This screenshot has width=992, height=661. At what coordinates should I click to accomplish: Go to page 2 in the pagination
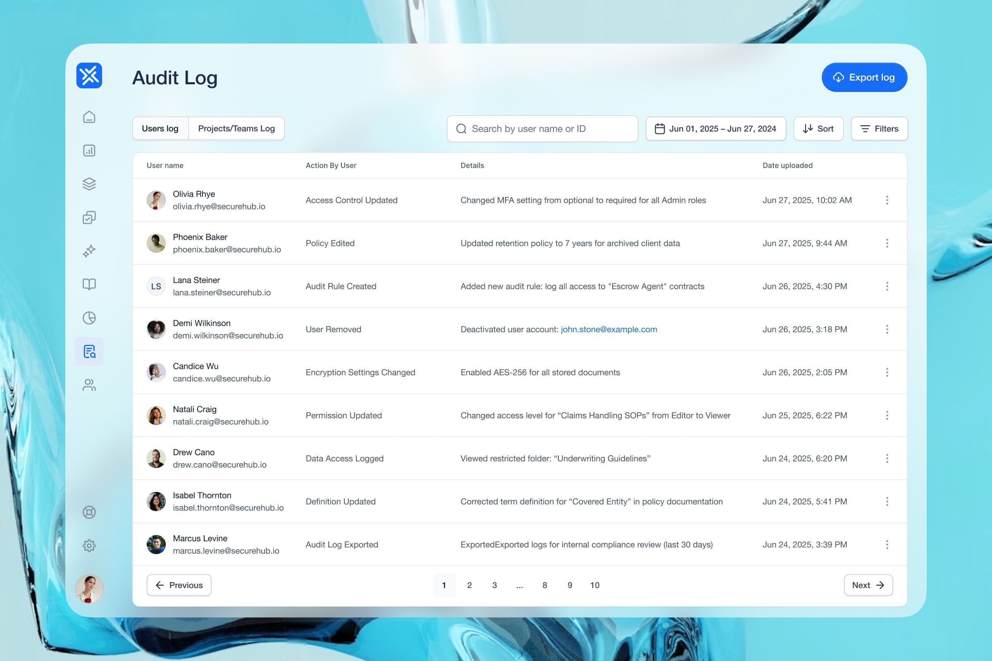[469, 585]
